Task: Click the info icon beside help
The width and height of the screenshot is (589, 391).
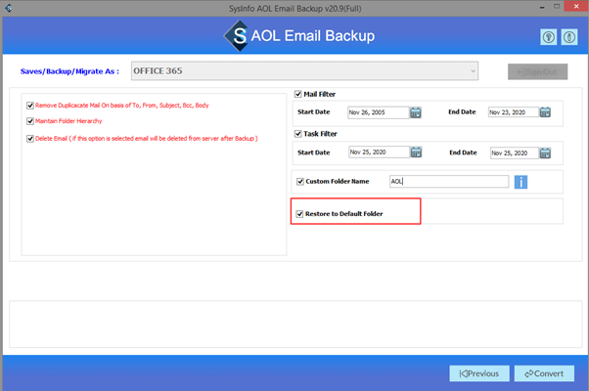Action: (x=569, y=37)
